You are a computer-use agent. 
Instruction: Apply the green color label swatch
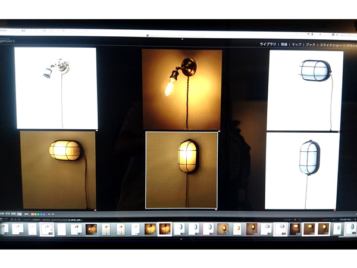click(38, 214)
